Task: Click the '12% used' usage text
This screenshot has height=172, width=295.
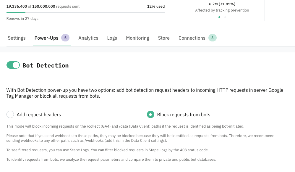Action: click(156, 7)
